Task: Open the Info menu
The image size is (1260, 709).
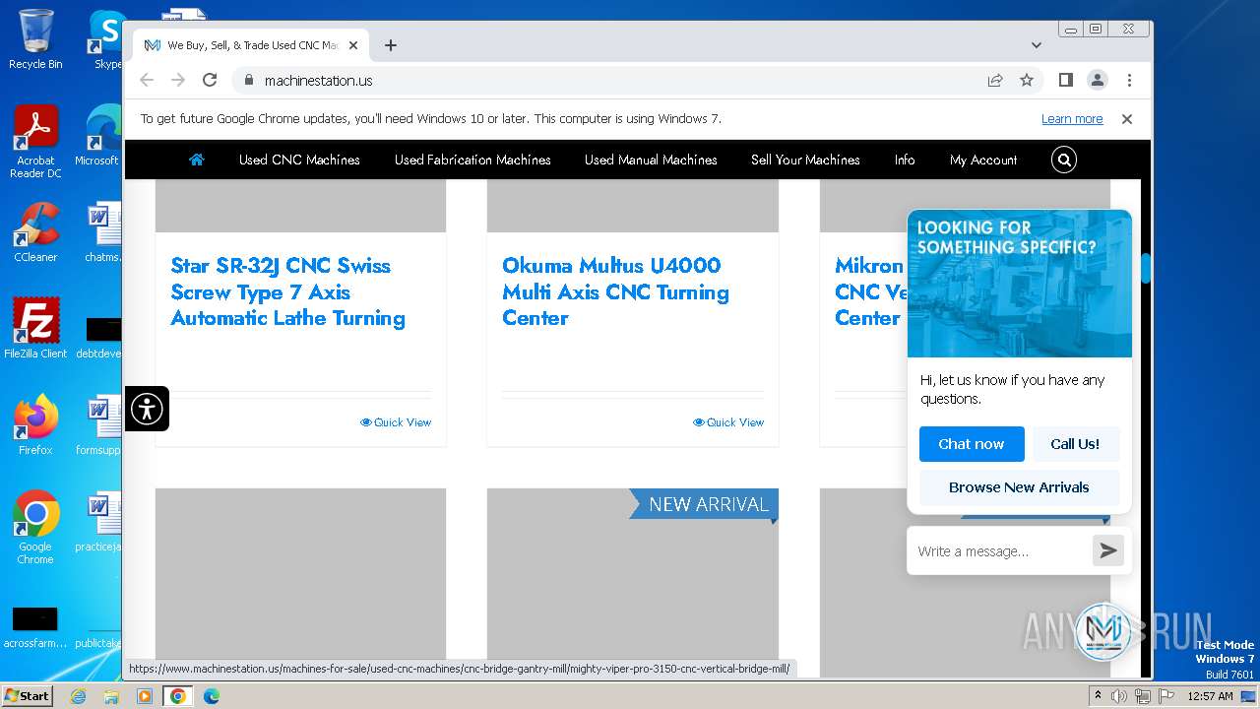Action: tap(905, 160)
